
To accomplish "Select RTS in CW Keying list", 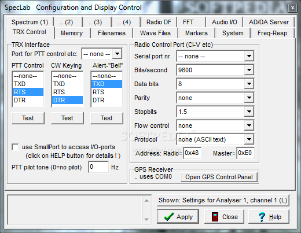I will (x=68, y=92).
